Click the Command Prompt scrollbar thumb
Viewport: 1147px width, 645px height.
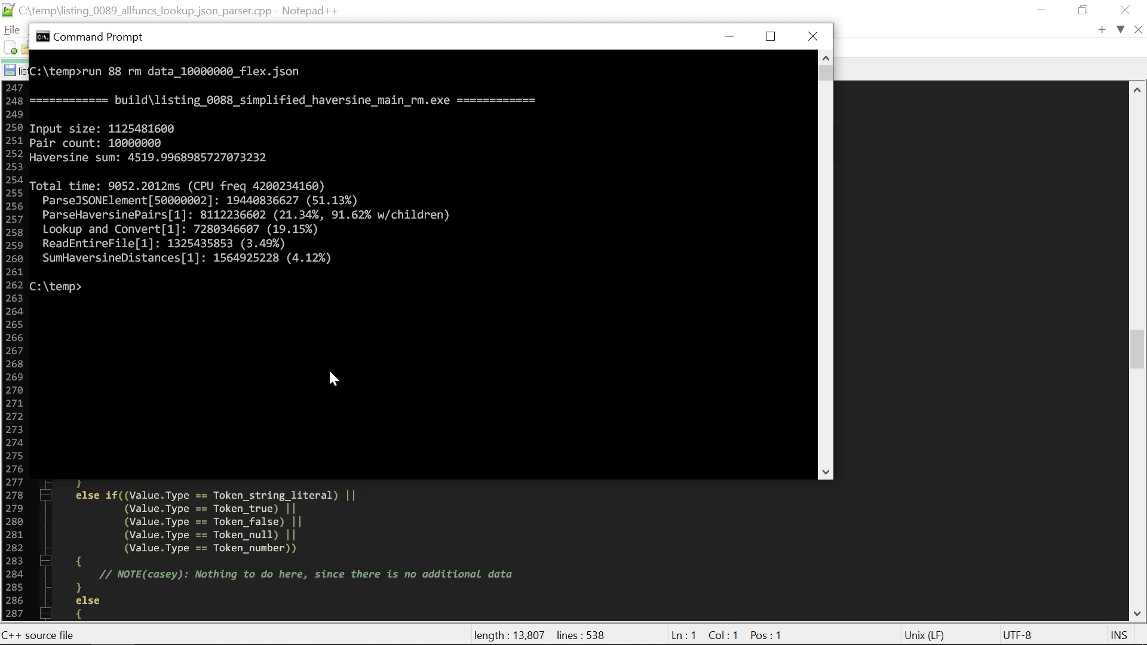click(825, 72)
